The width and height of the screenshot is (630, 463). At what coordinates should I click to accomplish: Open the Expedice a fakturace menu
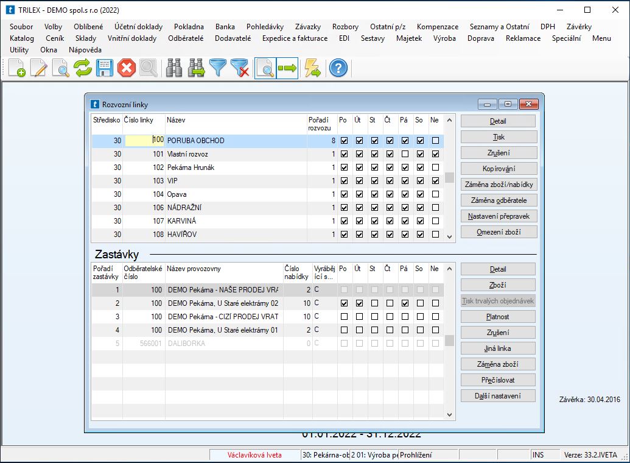[x=295, y=38]
